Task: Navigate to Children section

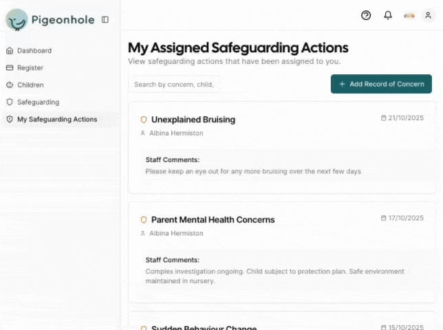Action: pos(30,85)
